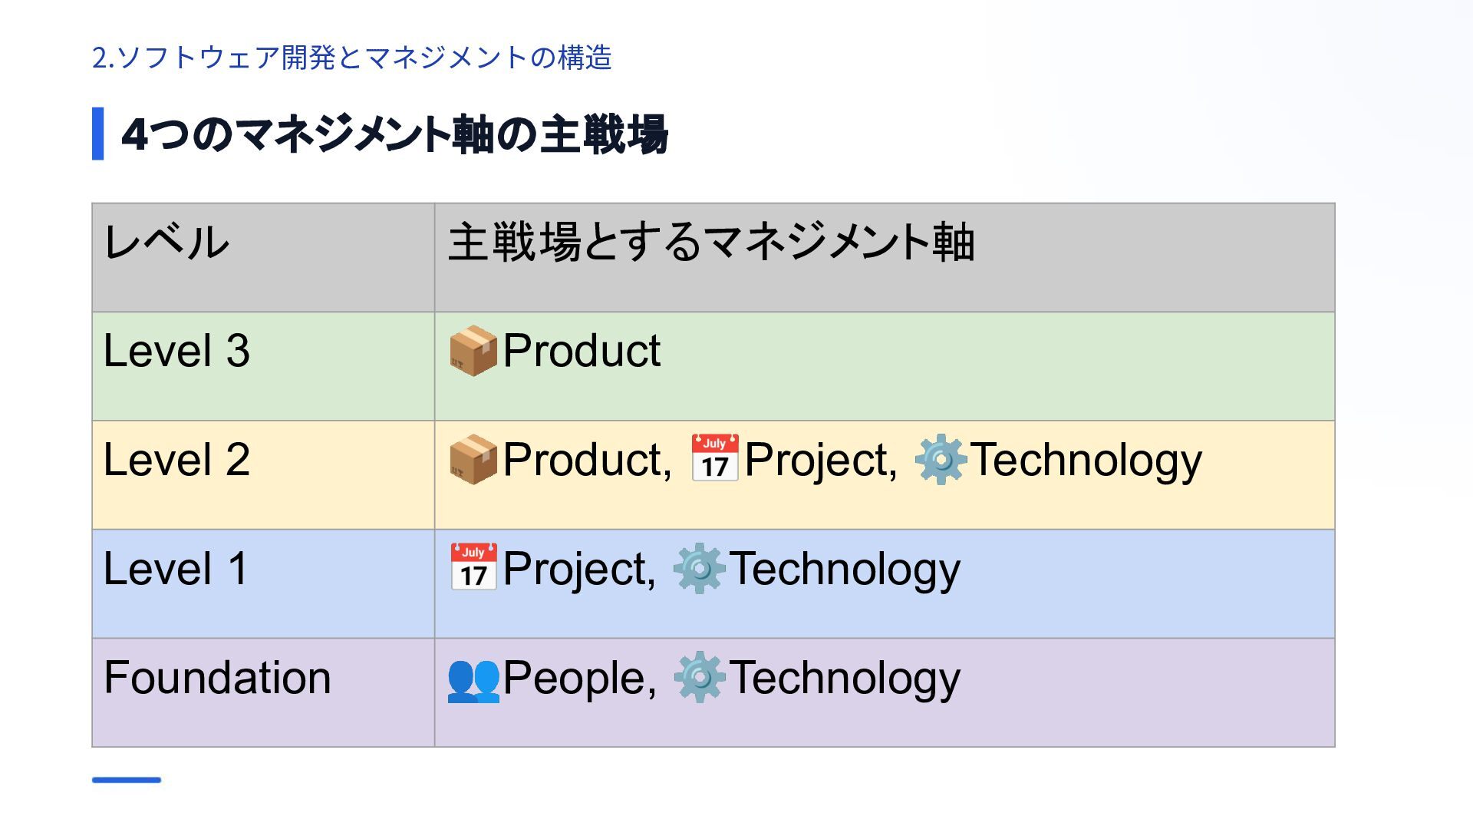Click the 'Product' text in Level 3 row
Viewport: 1473px width, 829px height.
582,351
